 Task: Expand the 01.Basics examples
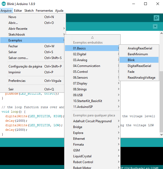click(92, 48)
